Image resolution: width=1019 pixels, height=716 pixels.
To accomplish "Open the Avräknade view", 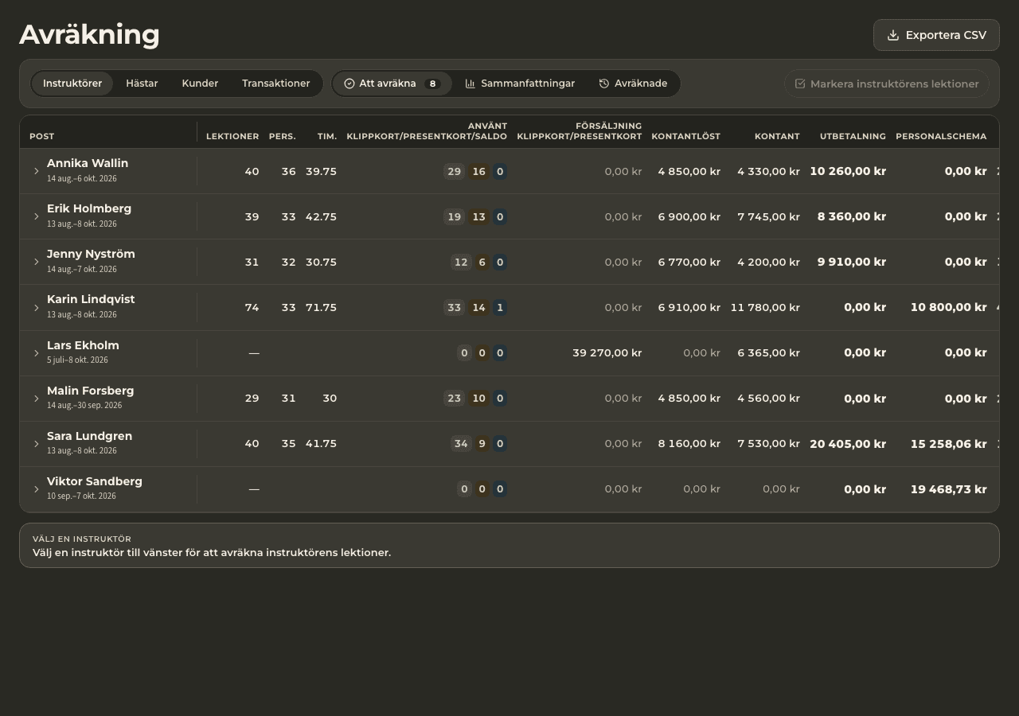I will click(x=633, y=84).
